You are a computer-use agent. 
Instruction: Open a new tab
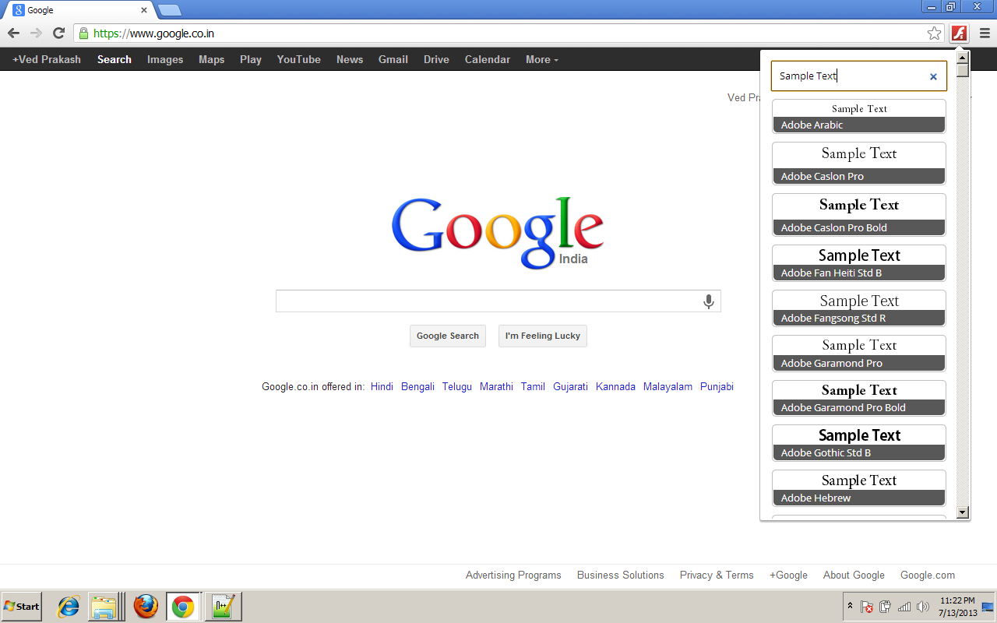click(x=170, y=10)
